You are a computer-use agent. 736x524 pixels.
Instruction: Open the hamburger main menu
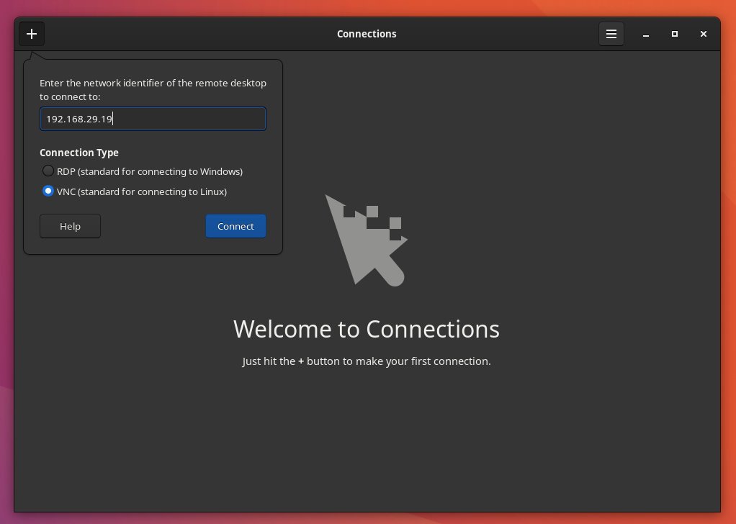click(x=611, y=34)
